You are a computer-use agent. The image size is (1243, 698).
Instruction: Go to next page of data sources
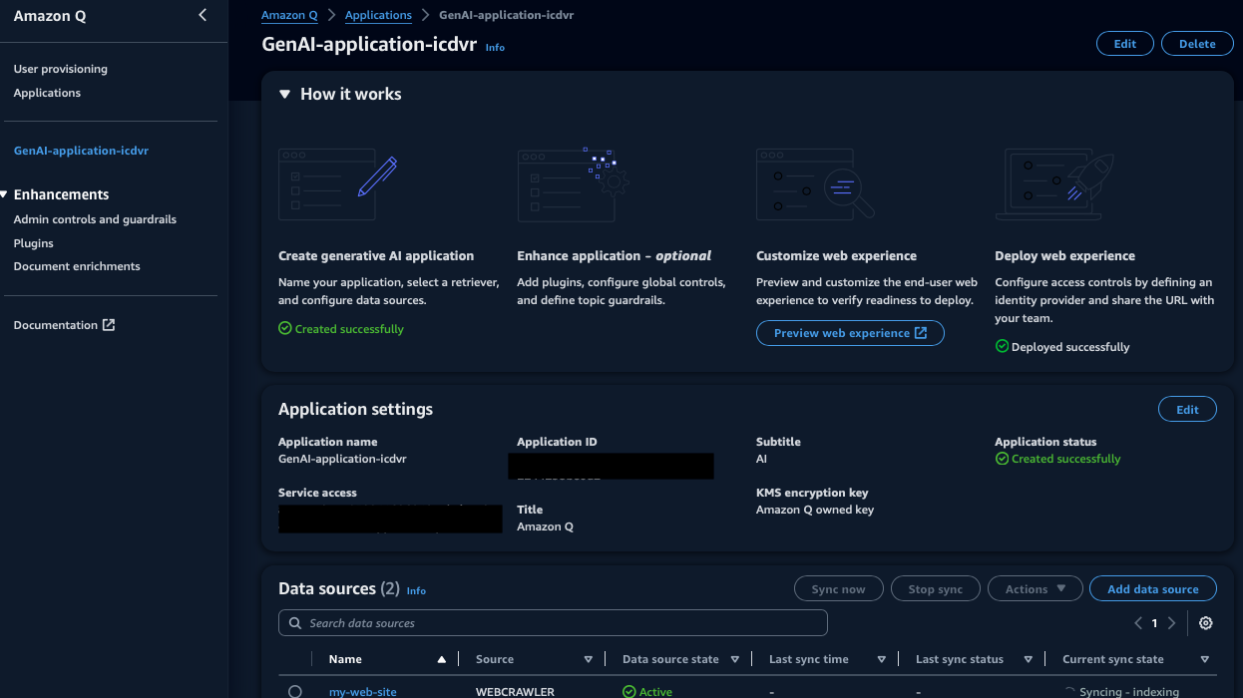pos(1172,623)
